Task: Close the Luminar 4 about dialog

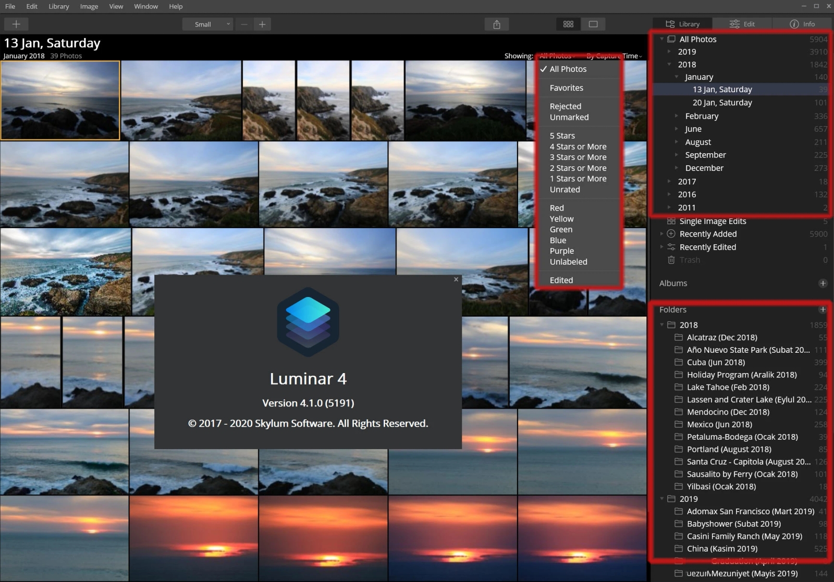Action: coord(456,279)
